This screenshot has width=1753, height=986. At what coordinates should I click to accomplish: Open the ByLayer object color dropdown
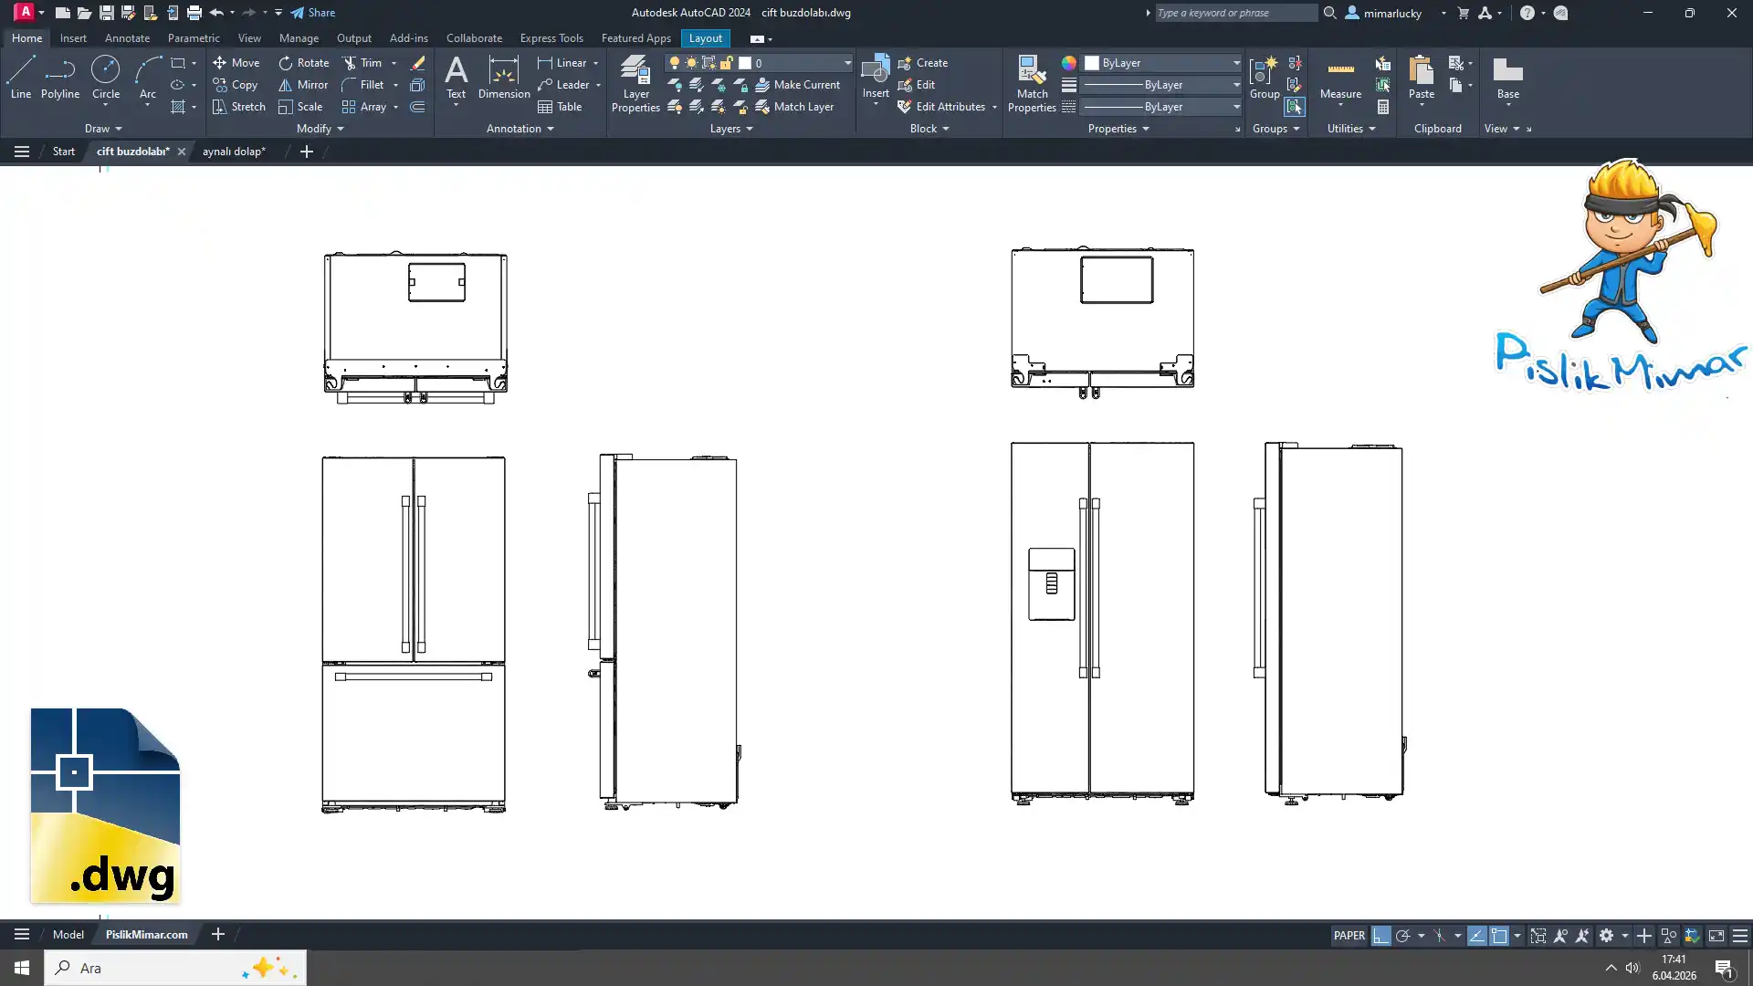[x=1236, y=63]
